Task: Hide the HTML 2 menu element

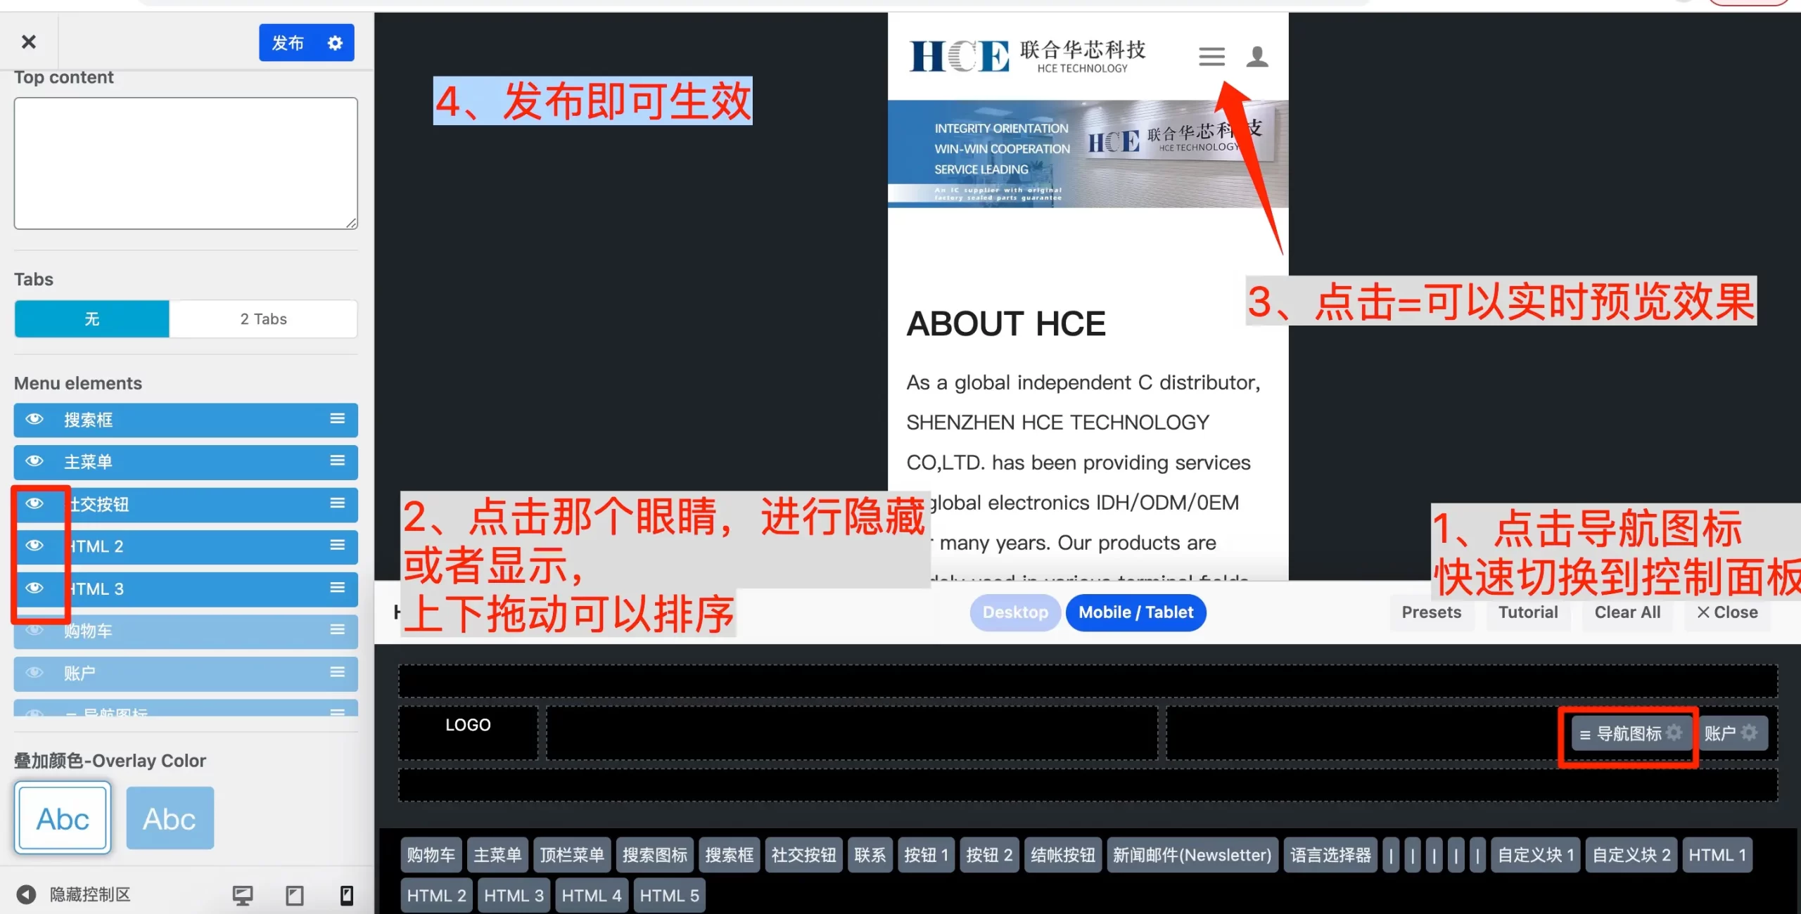Action: coord(34,546)
